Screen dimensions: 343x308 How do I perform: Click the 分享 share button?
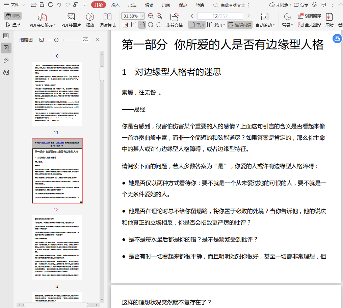click(301, 5)
